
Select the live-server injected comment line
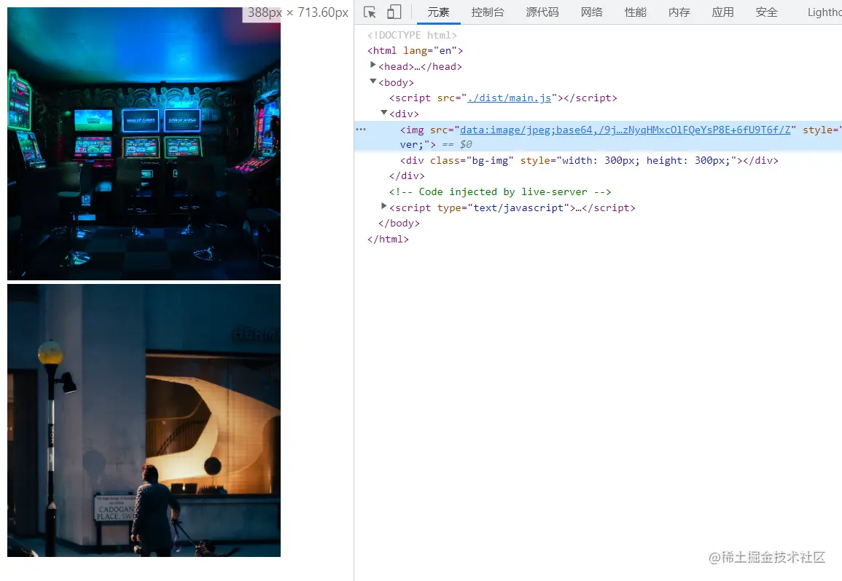click(x=500, y=191)
